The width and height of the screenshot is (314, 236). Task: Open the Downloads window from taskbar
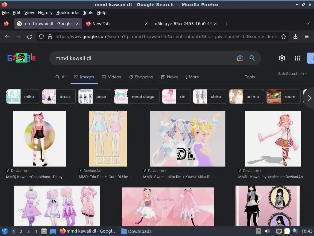coord(136,231)
